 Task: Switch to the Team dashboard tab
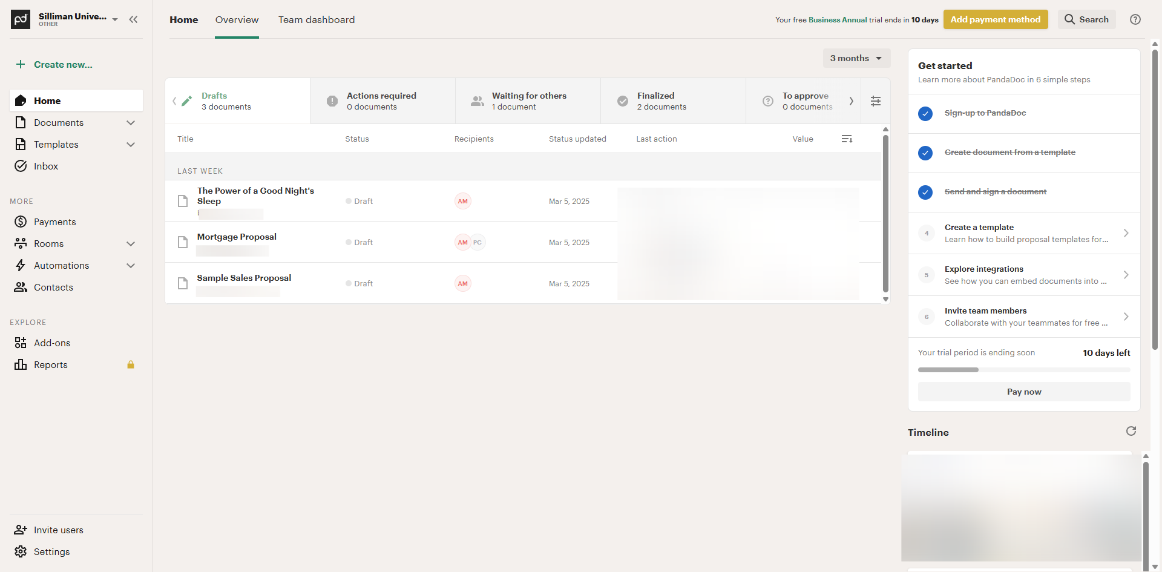(x=317, y=20)
